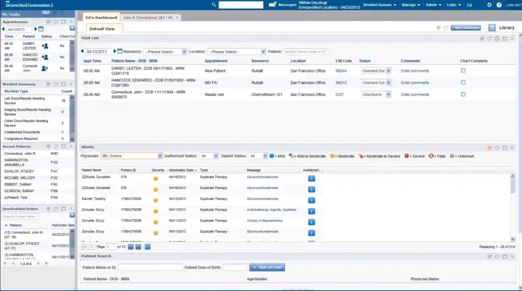This screenshot has height=291, width=522.
Task: Click EDIT E/M code for Connecticut, John
Action: (340, 95)
